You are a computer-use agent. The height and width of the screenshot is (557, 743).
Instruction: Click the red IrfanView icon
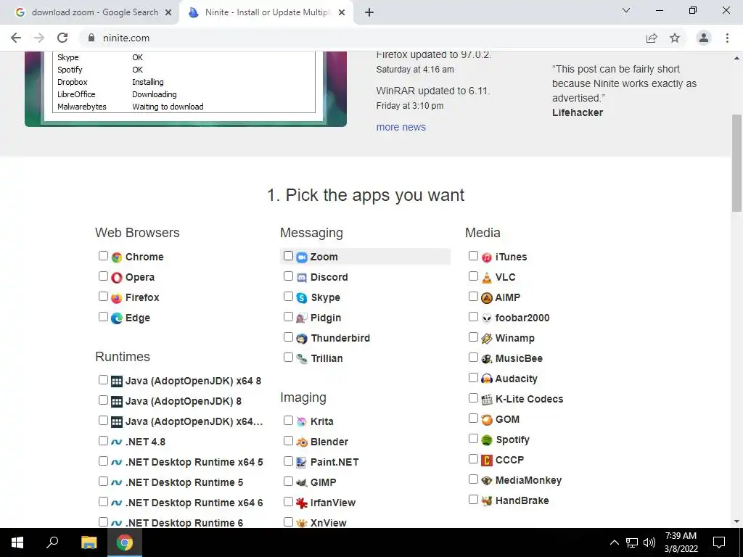tap(302, 503)
